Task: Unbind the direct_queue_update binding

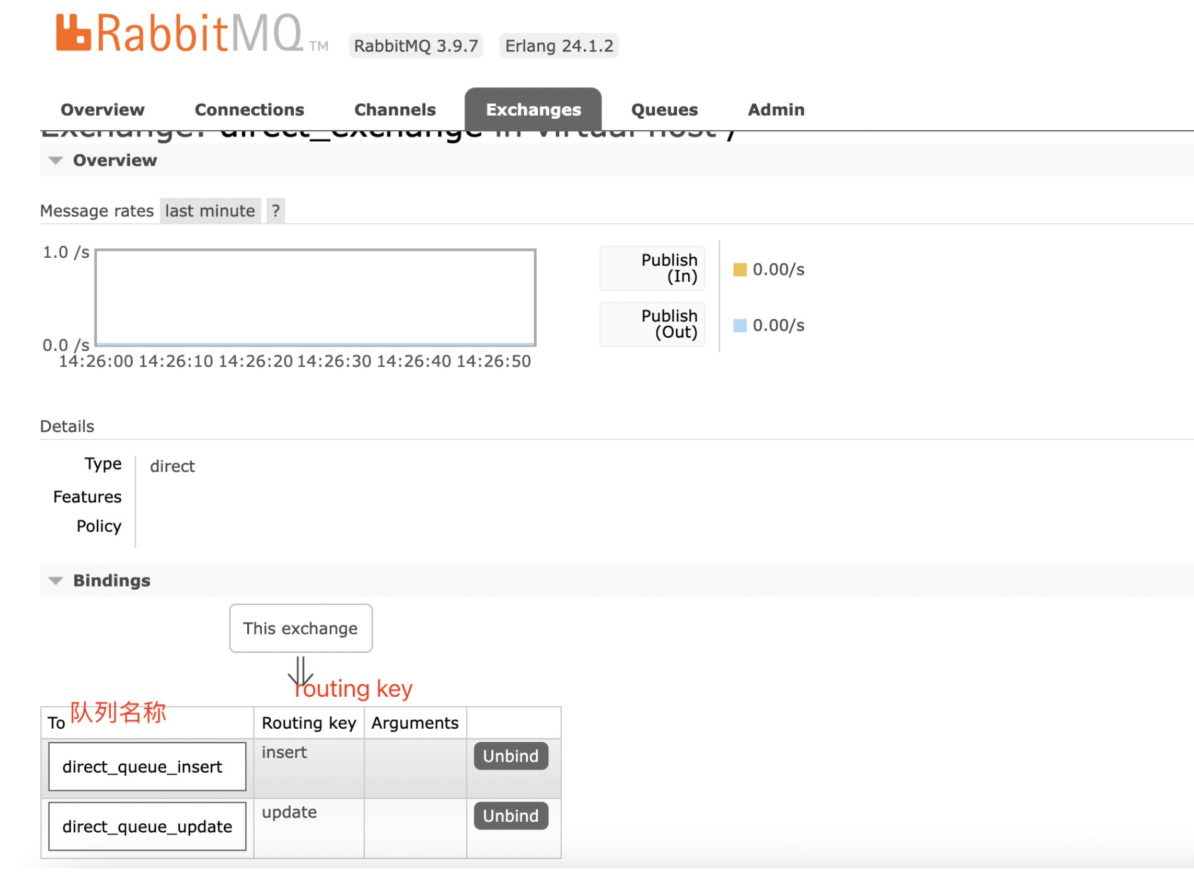Action: 511,815
